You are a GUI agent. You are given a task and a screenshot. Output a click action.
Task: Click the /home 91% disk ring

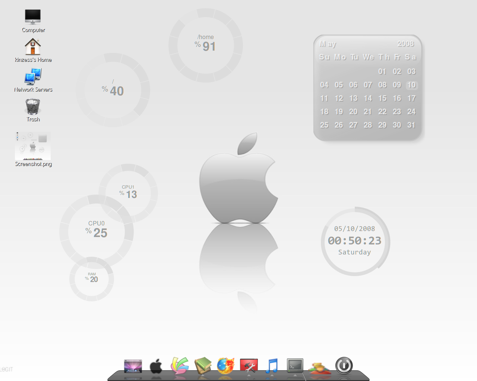tap(206, 45)
